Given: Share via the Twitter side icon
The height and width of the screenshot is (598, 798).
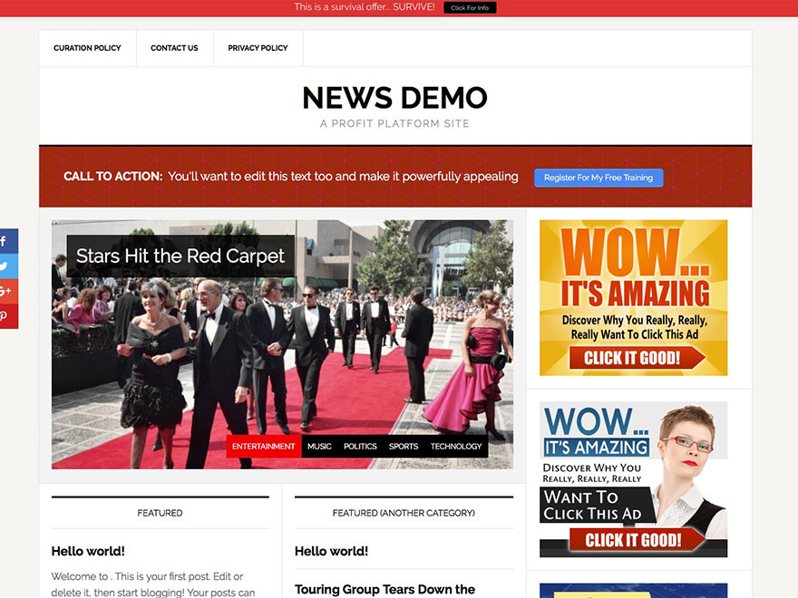Looking at the screenshot, I should (9, 266).
